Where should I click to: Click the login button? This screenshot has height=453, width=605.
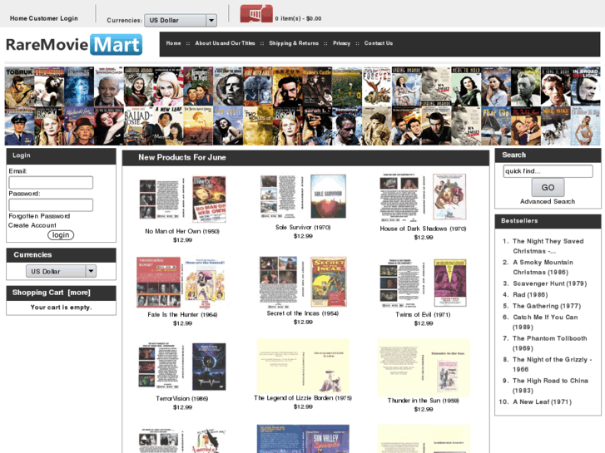click(x=61, y=235)
